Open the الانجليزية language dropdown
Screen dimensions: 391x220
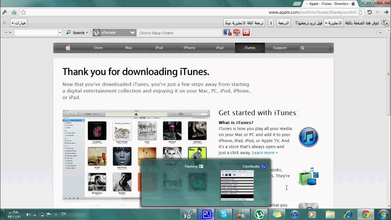334,23
